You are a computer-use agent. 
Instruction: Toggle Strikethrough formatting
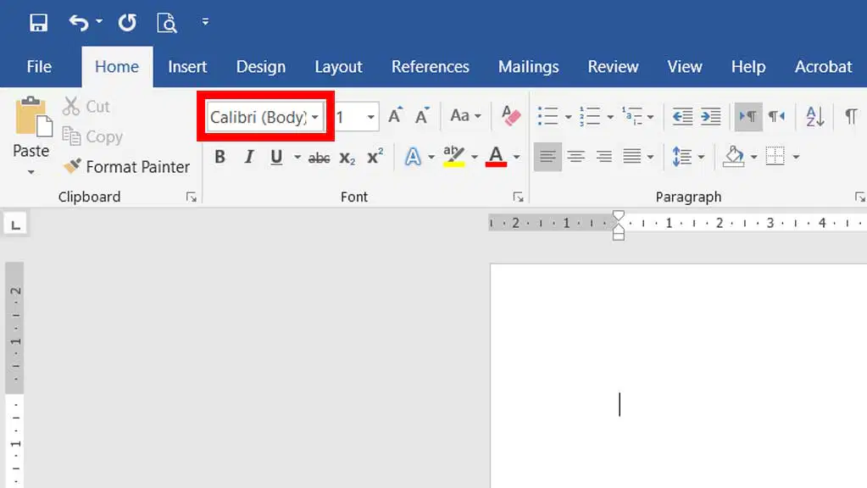click(319, 158)
